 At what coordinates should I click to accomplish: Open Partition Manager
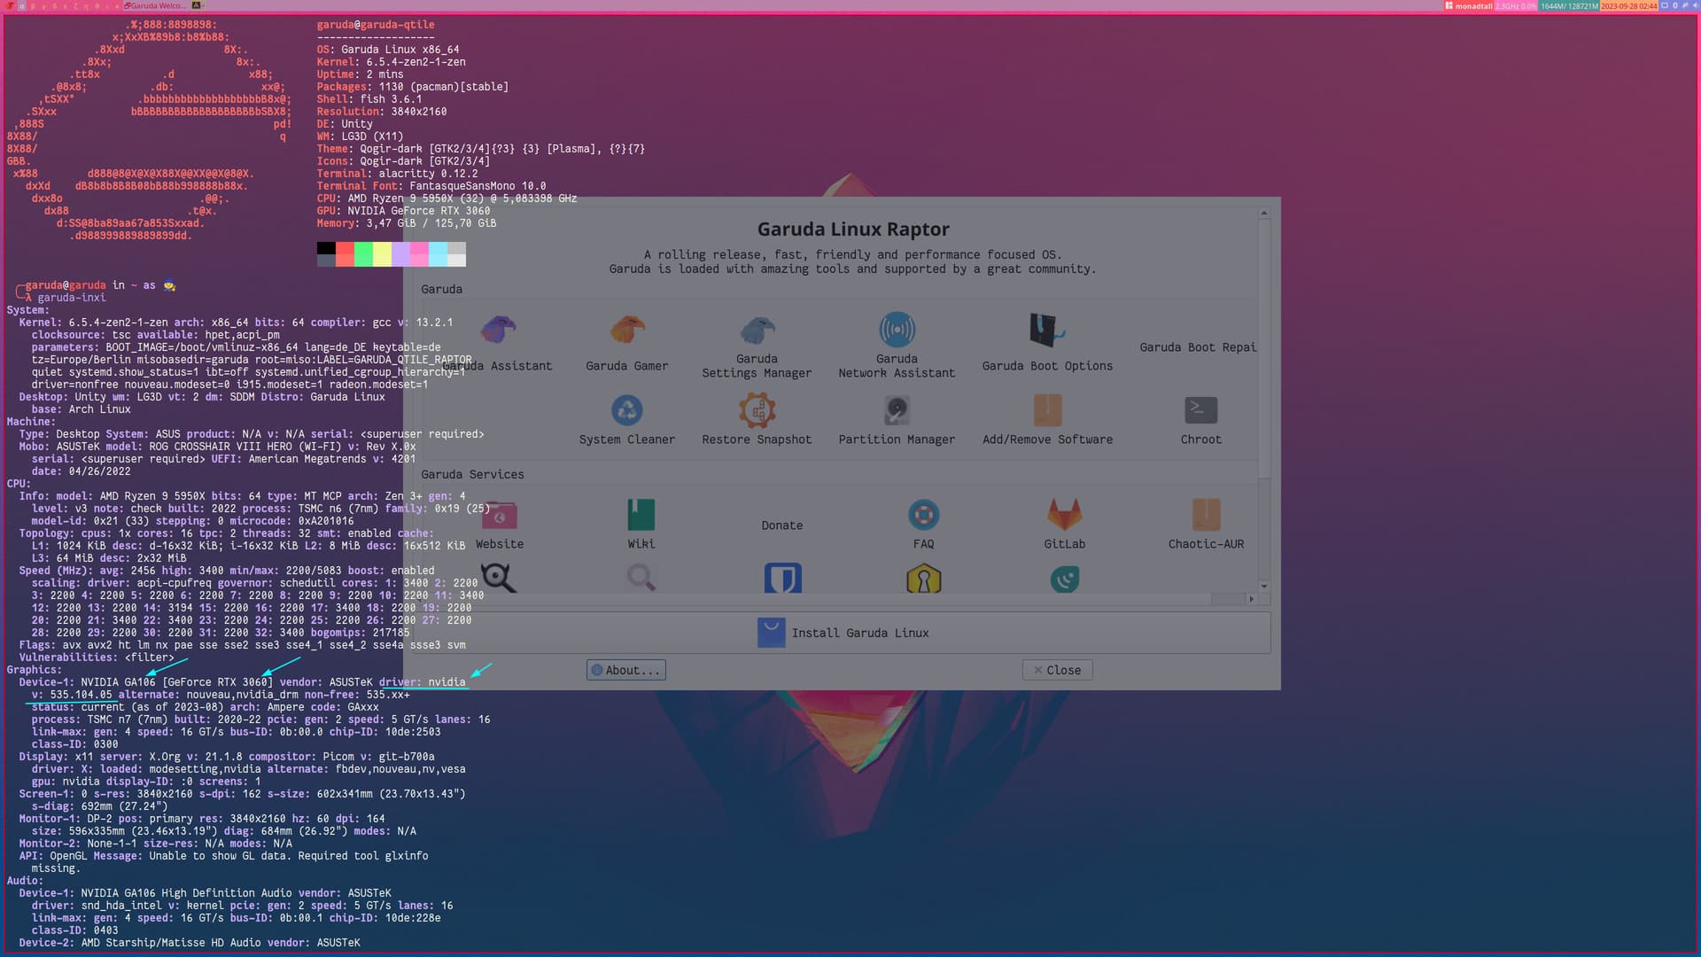point(897,419)
